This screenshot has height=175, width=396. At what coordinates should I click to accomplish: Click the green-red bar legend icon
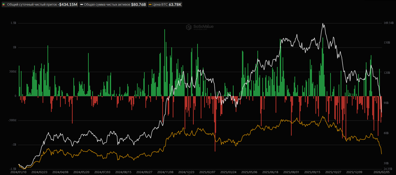click(4, 4)
